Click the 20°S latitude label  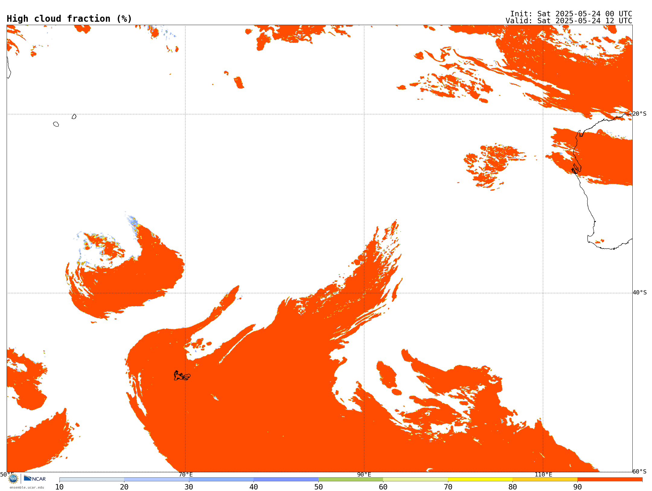click(x=639, y=114)
